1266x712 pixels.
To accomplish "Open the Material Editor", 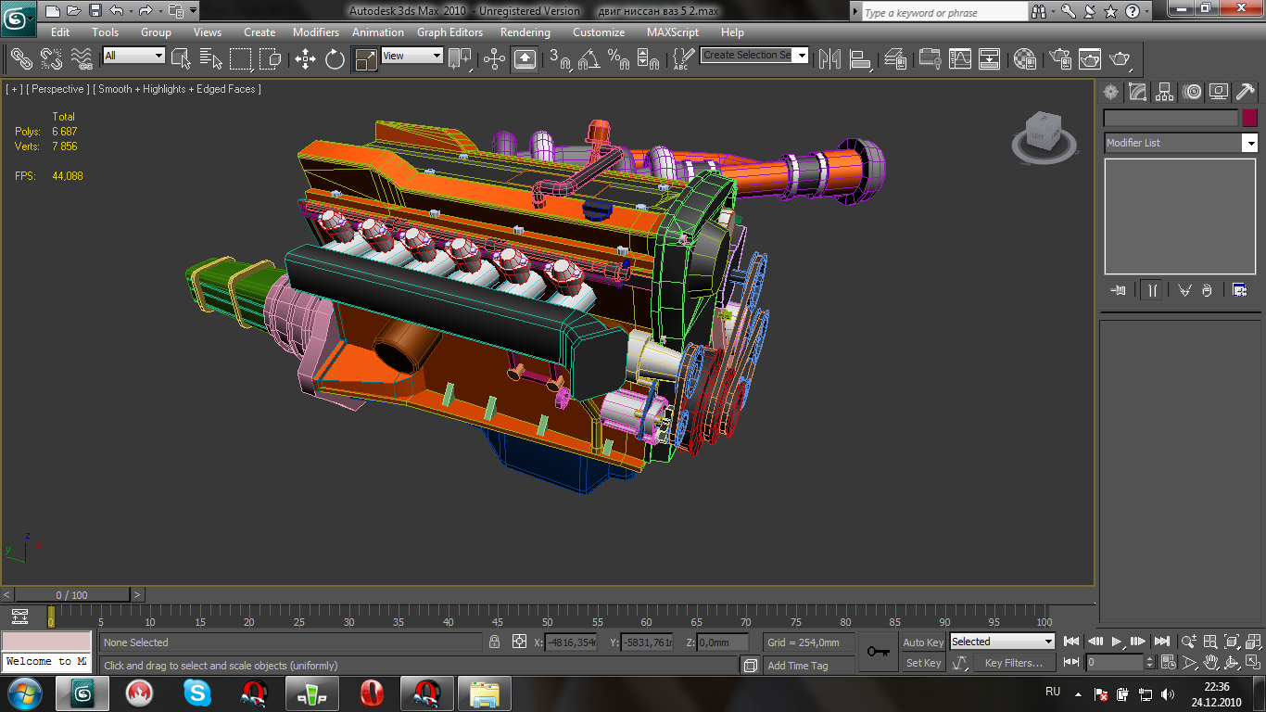I will pyautogui.click(x=1024, y=59).
